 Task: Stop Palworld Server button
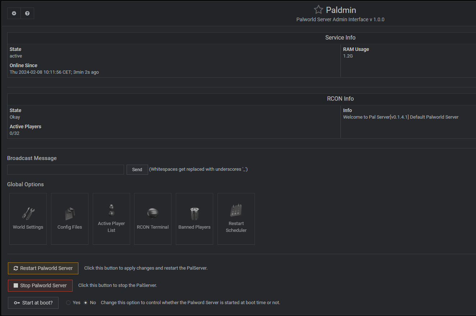[40, 285]
